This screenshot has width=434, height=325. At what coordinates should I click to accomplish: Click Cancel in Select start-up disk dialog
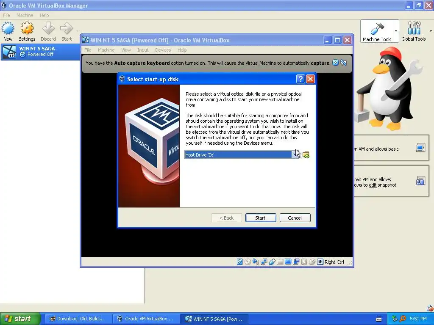click(295, 218)
